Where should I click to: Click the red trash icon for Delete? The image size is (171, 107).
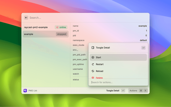(x=93, y=78)
